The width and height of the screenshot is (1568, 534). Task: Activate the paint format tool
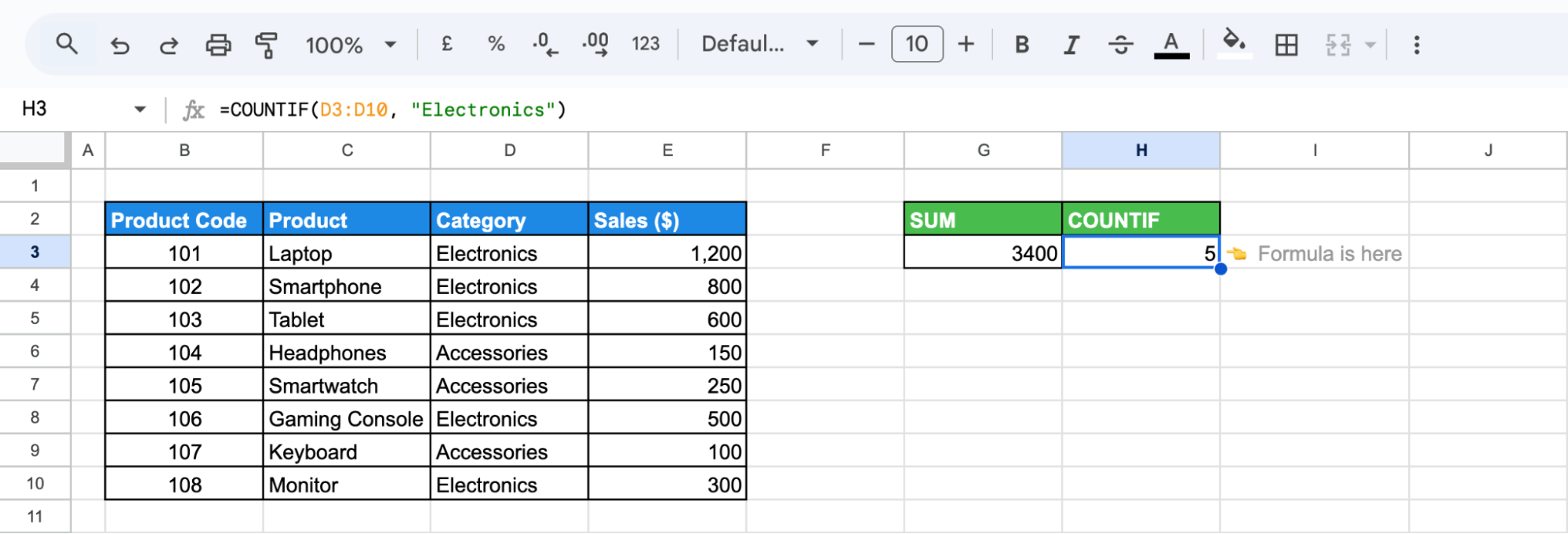coord(267,45)
